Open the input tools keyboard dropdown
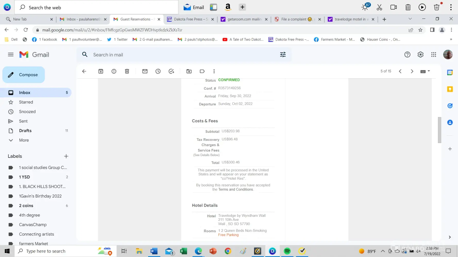The width and height of the screenshot is (458, 257). (x=425, y=71)
